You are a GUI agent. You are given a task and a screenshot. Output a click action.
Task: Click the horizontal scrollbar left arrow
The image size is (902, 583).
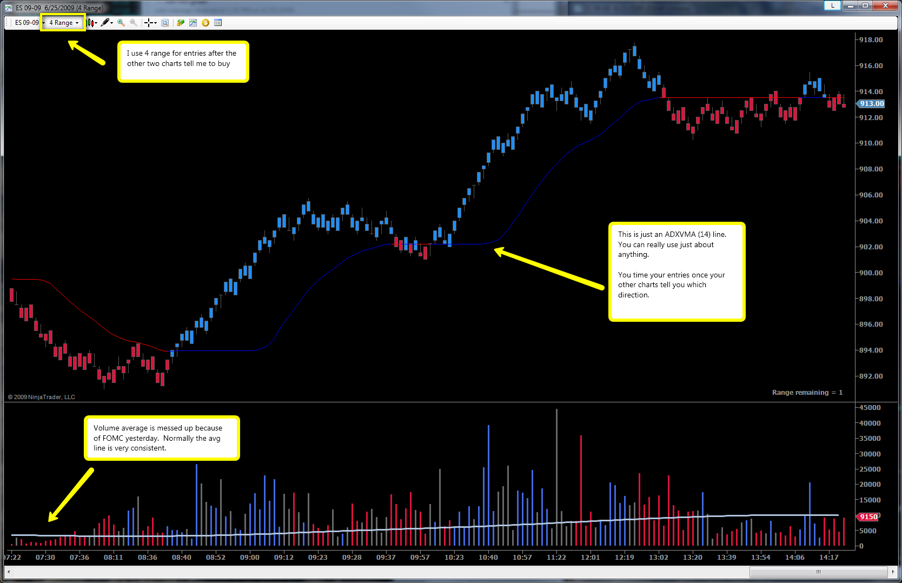(x=9, y=572)
